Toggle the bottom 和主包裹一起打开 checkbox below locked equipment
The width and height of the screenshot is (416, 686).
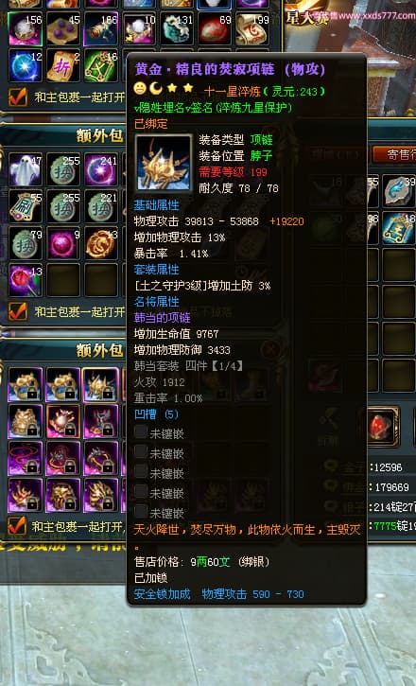17,526
